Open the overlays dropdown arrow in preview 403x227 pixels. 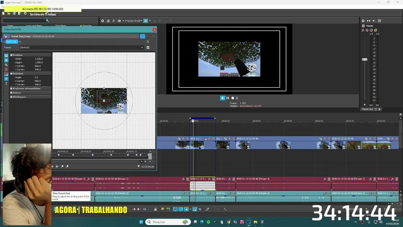click(150, 21)
